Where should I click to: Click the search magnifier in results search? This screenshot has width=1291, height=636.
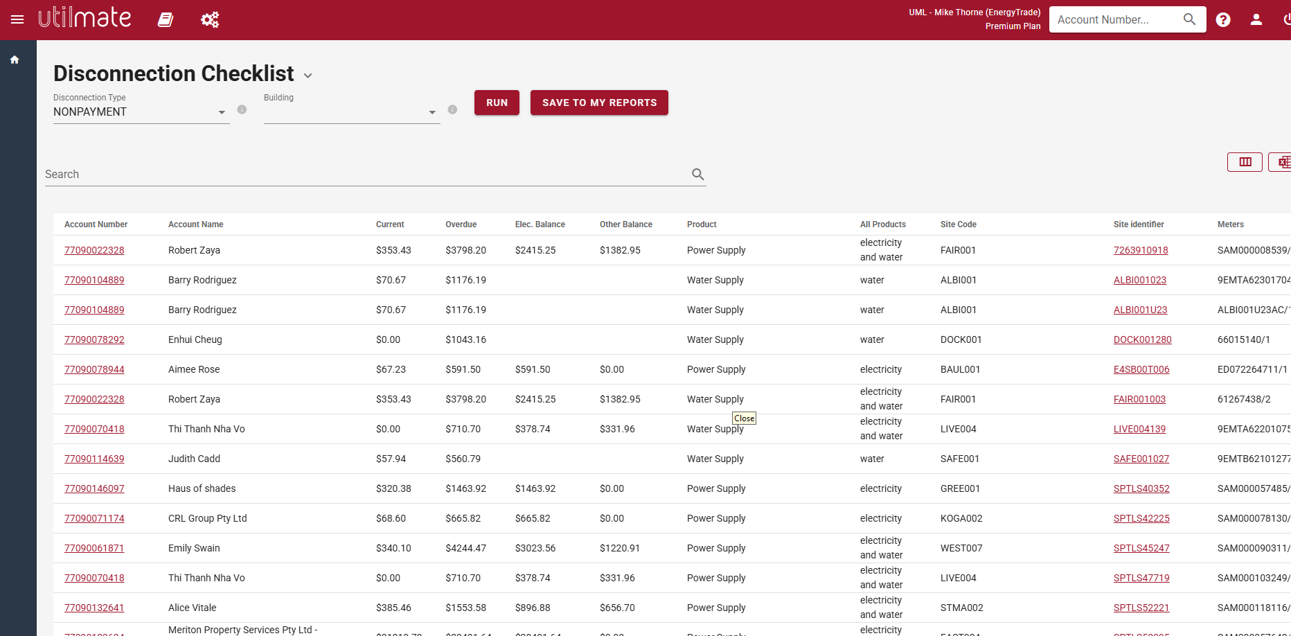[x=698, y=174]
